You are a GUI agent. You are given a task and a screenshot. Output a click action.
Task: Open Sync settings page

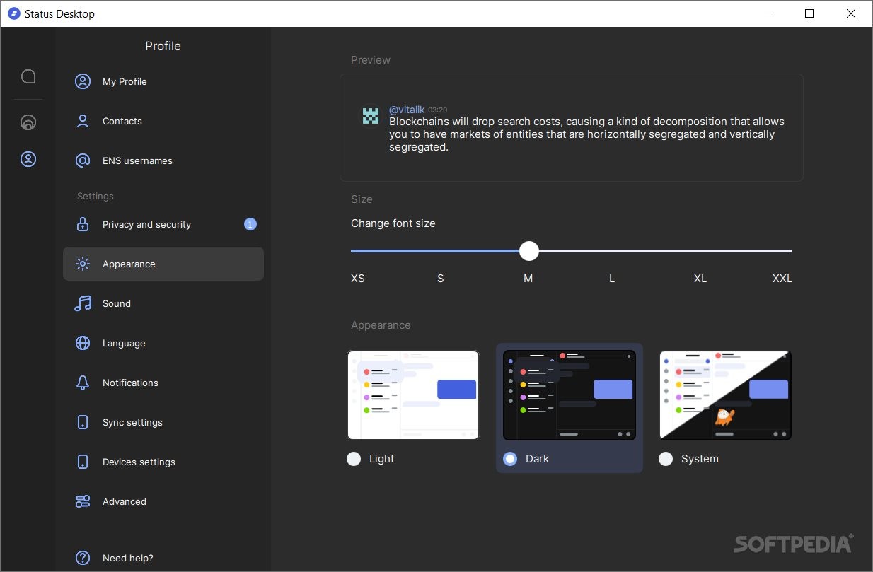pos(163,422)
